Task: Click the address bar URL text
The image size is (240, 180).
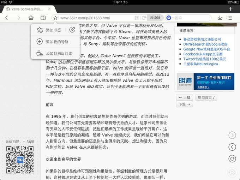Action: 85,18
